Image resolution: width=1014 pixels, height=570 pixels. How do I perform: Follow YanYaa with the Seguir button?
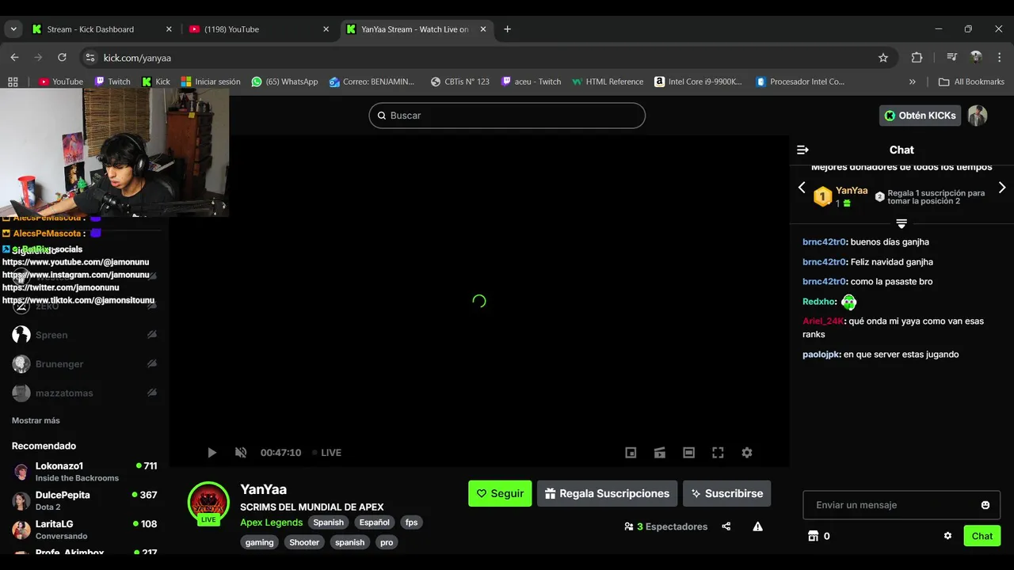point(500,493)
